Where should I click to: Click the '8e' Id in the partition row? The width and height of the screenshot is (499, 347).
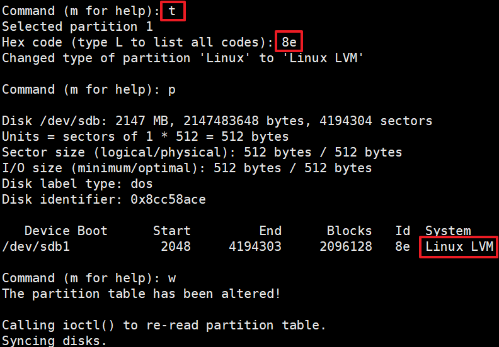(403, 246)
